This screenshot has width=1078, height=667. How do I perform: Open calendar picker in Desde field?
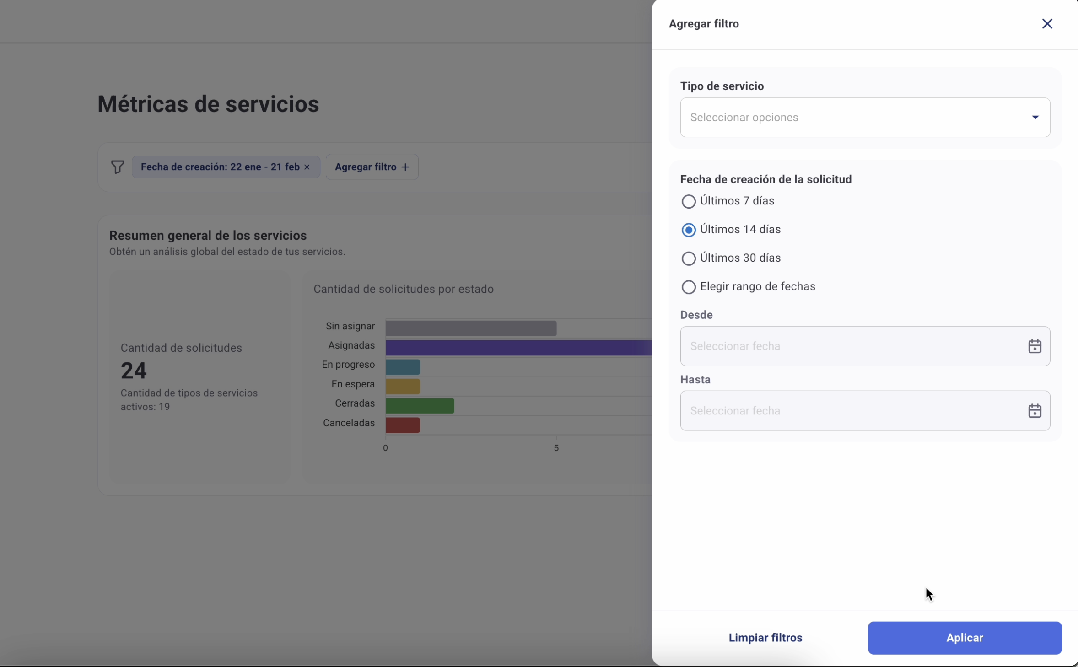click(x=1034, y=346)
